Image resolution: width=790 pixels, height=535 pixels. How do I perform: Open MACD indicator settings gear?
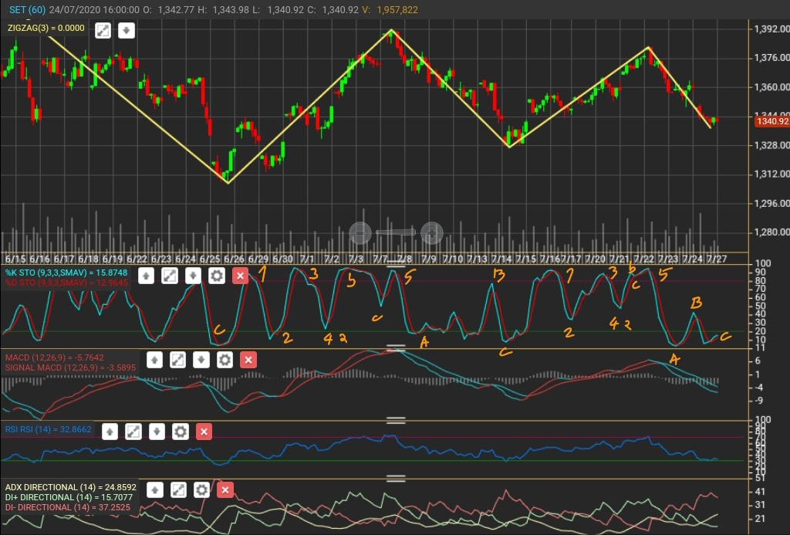[x=225, y=360]
